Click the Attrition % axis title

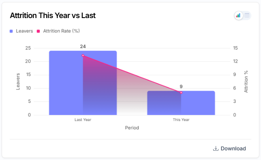[246, 81]
